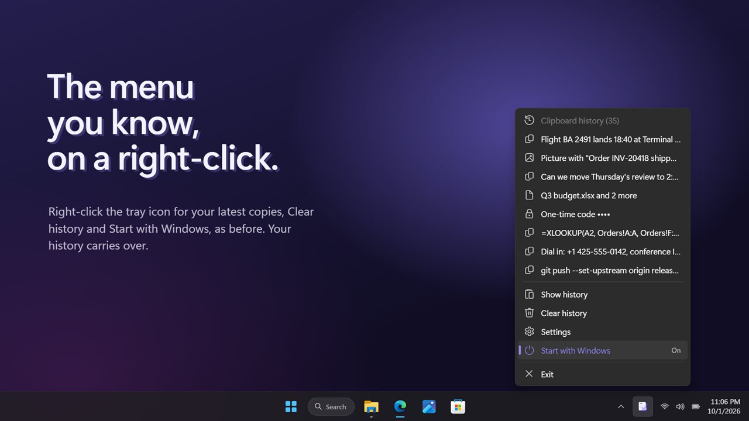The width and height of the screenshot is (749, 421).
Task: Launch Microsoft Edge from the taskbar
Action: coord(400,406)
